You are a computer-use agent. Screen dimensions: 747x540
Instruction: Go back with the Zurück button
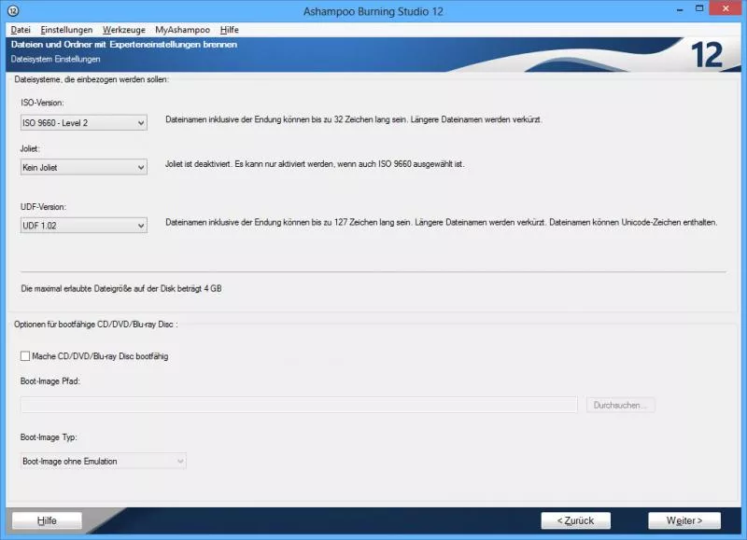click(x=575, y=520)
